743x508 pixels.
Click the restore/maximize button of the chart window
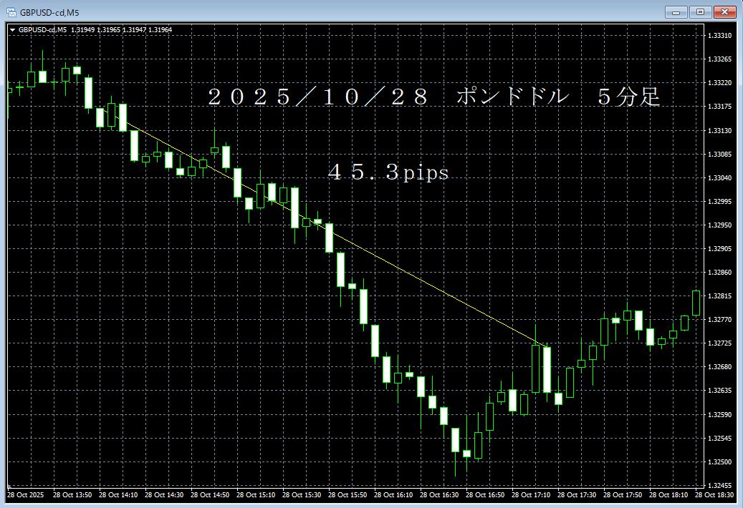700,11
